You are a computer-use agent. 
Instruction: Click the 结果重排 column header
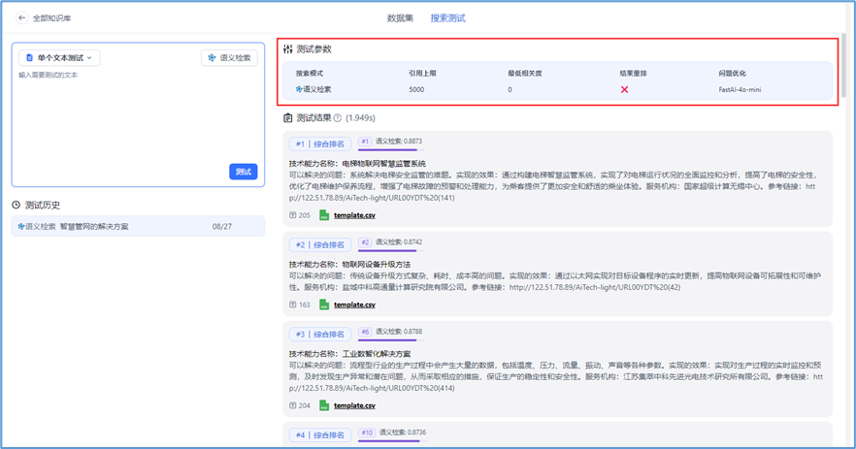coord(633,73)
